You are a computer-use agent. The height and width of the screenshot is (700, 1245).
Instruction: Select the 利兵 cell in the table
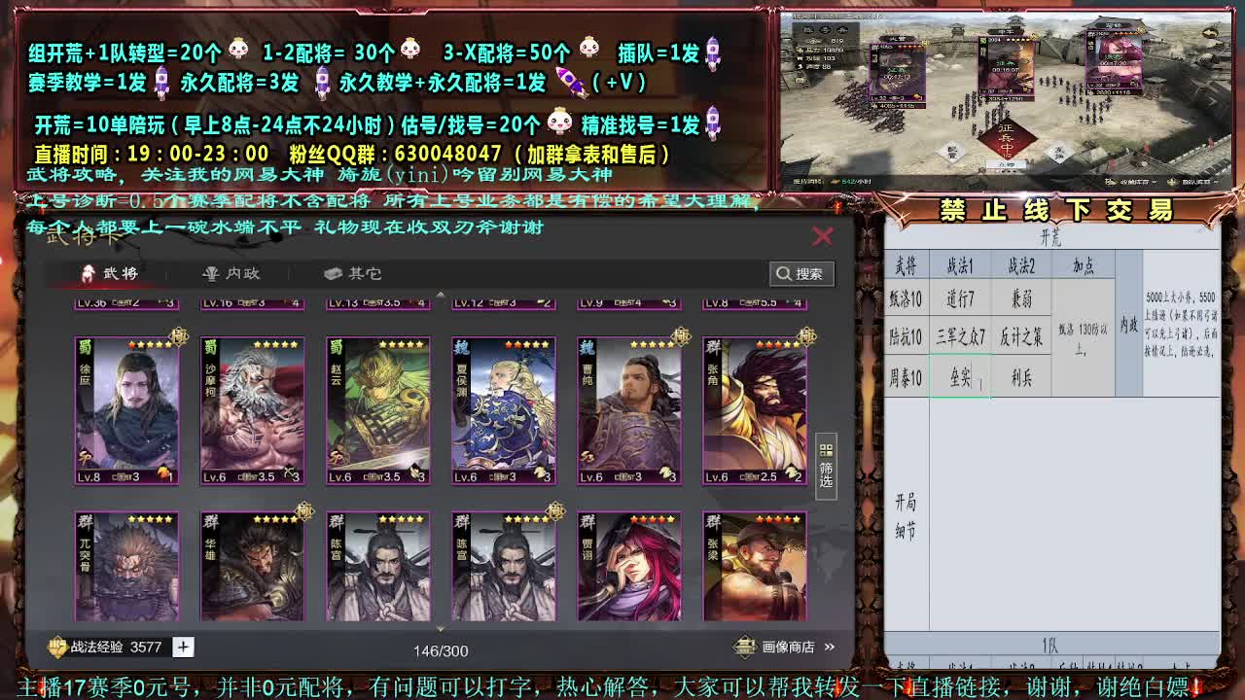point(1021,377)
